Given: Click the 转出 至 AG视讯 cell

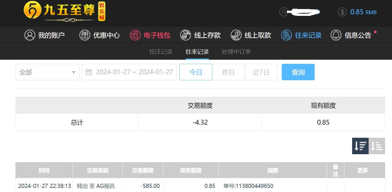Looking at the screenshot, I should (x=96, y=186).
